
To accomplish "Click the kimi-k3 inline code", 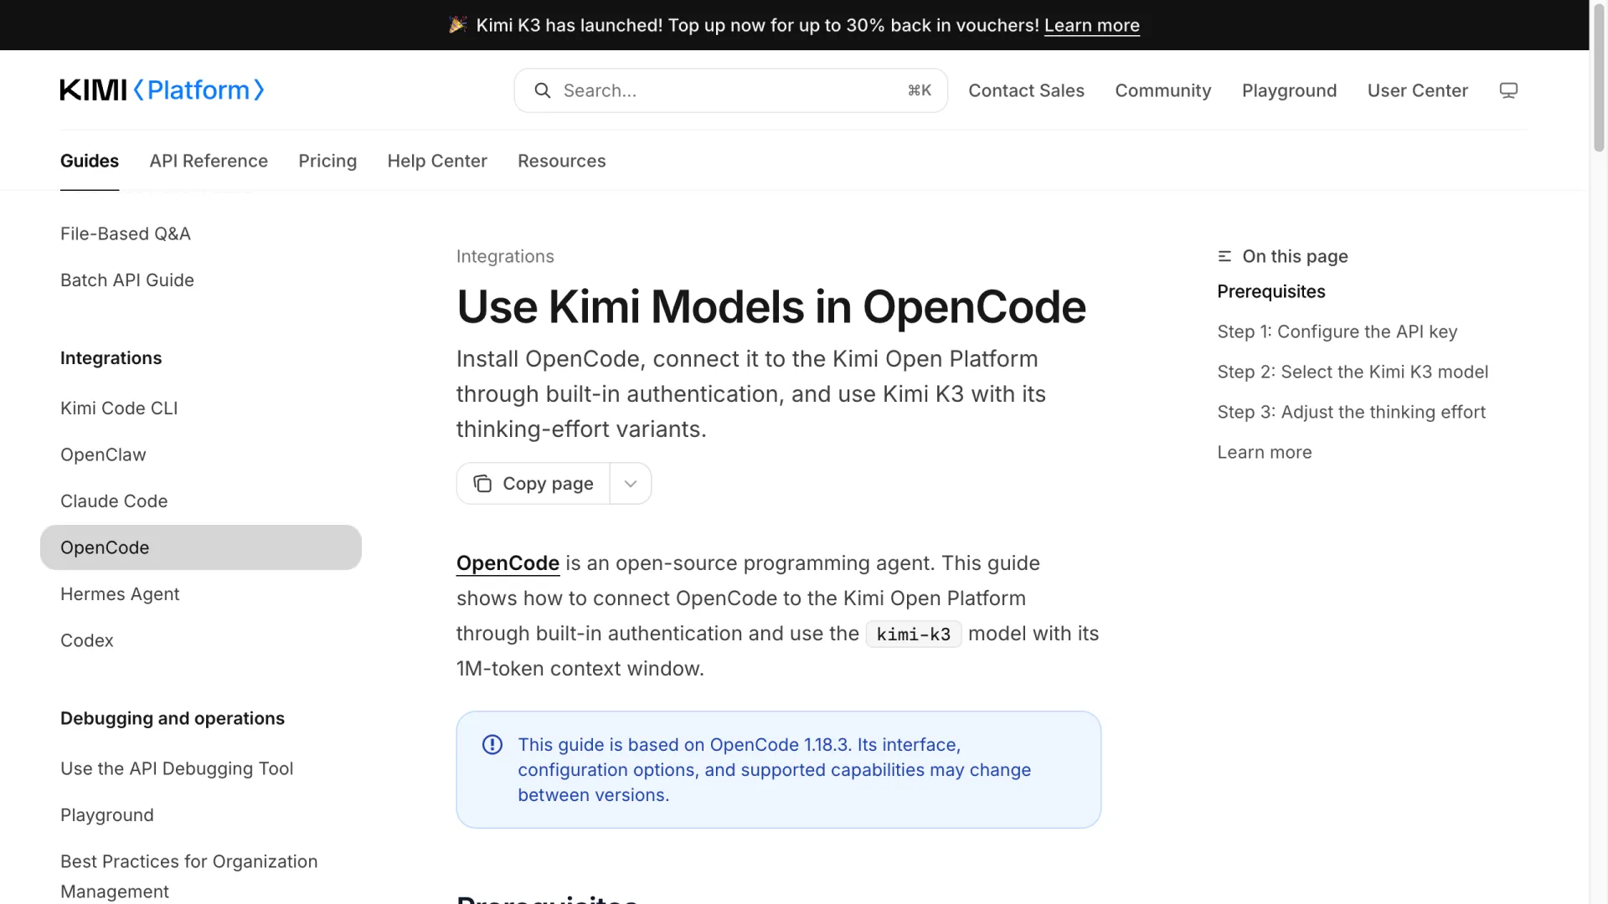I will [914, 634].
